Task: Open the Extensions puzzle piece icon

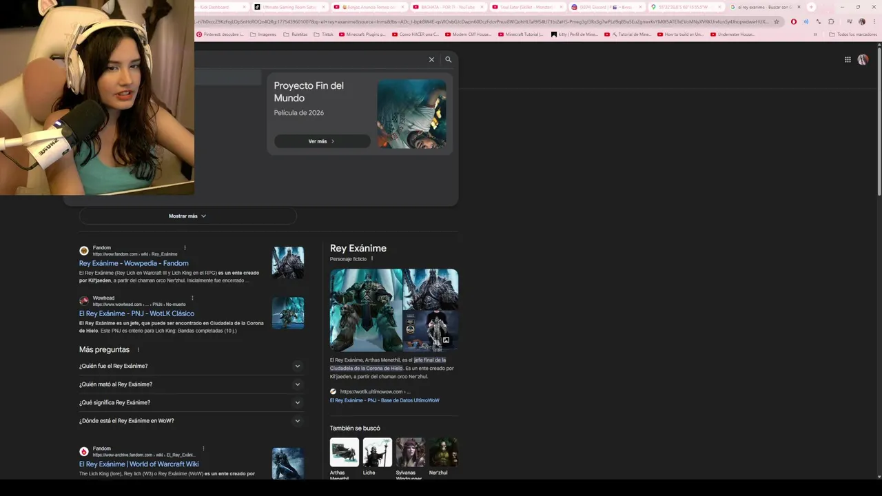Action: (831, 21)
